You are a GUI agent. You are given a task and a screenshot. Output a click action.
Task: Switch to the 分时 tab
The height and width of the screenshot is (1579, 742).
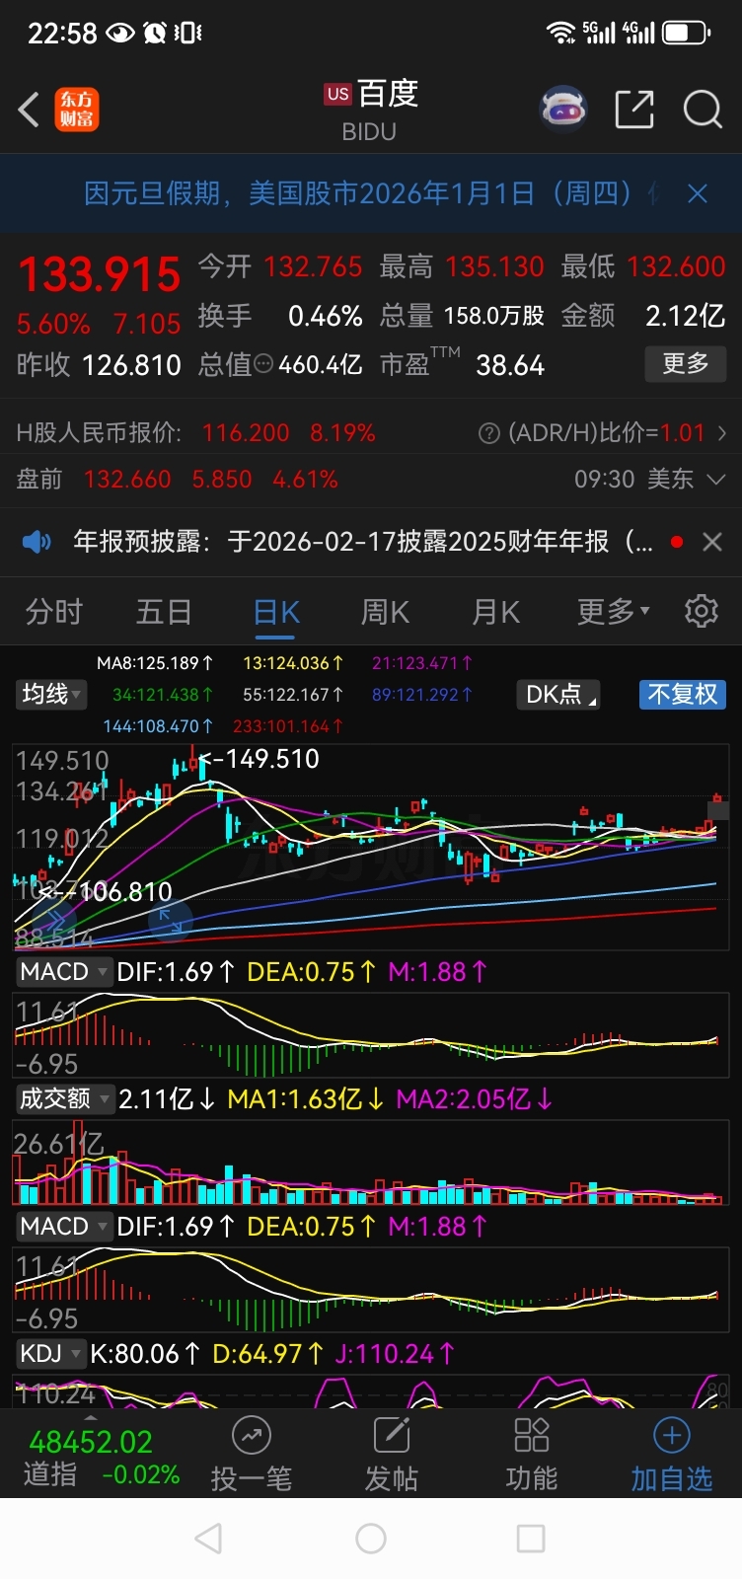[54, 612]
